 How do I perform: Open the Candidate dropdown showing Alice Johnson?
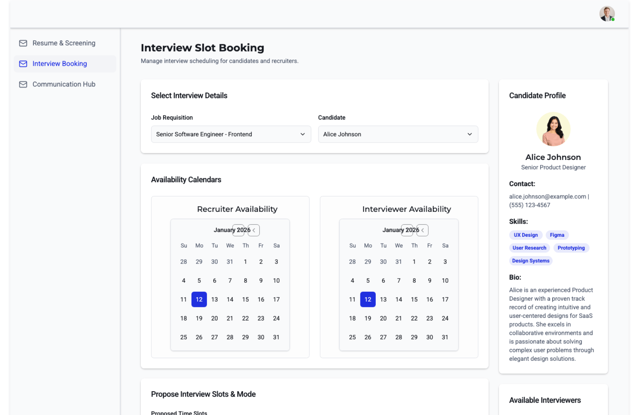(398, 134)
